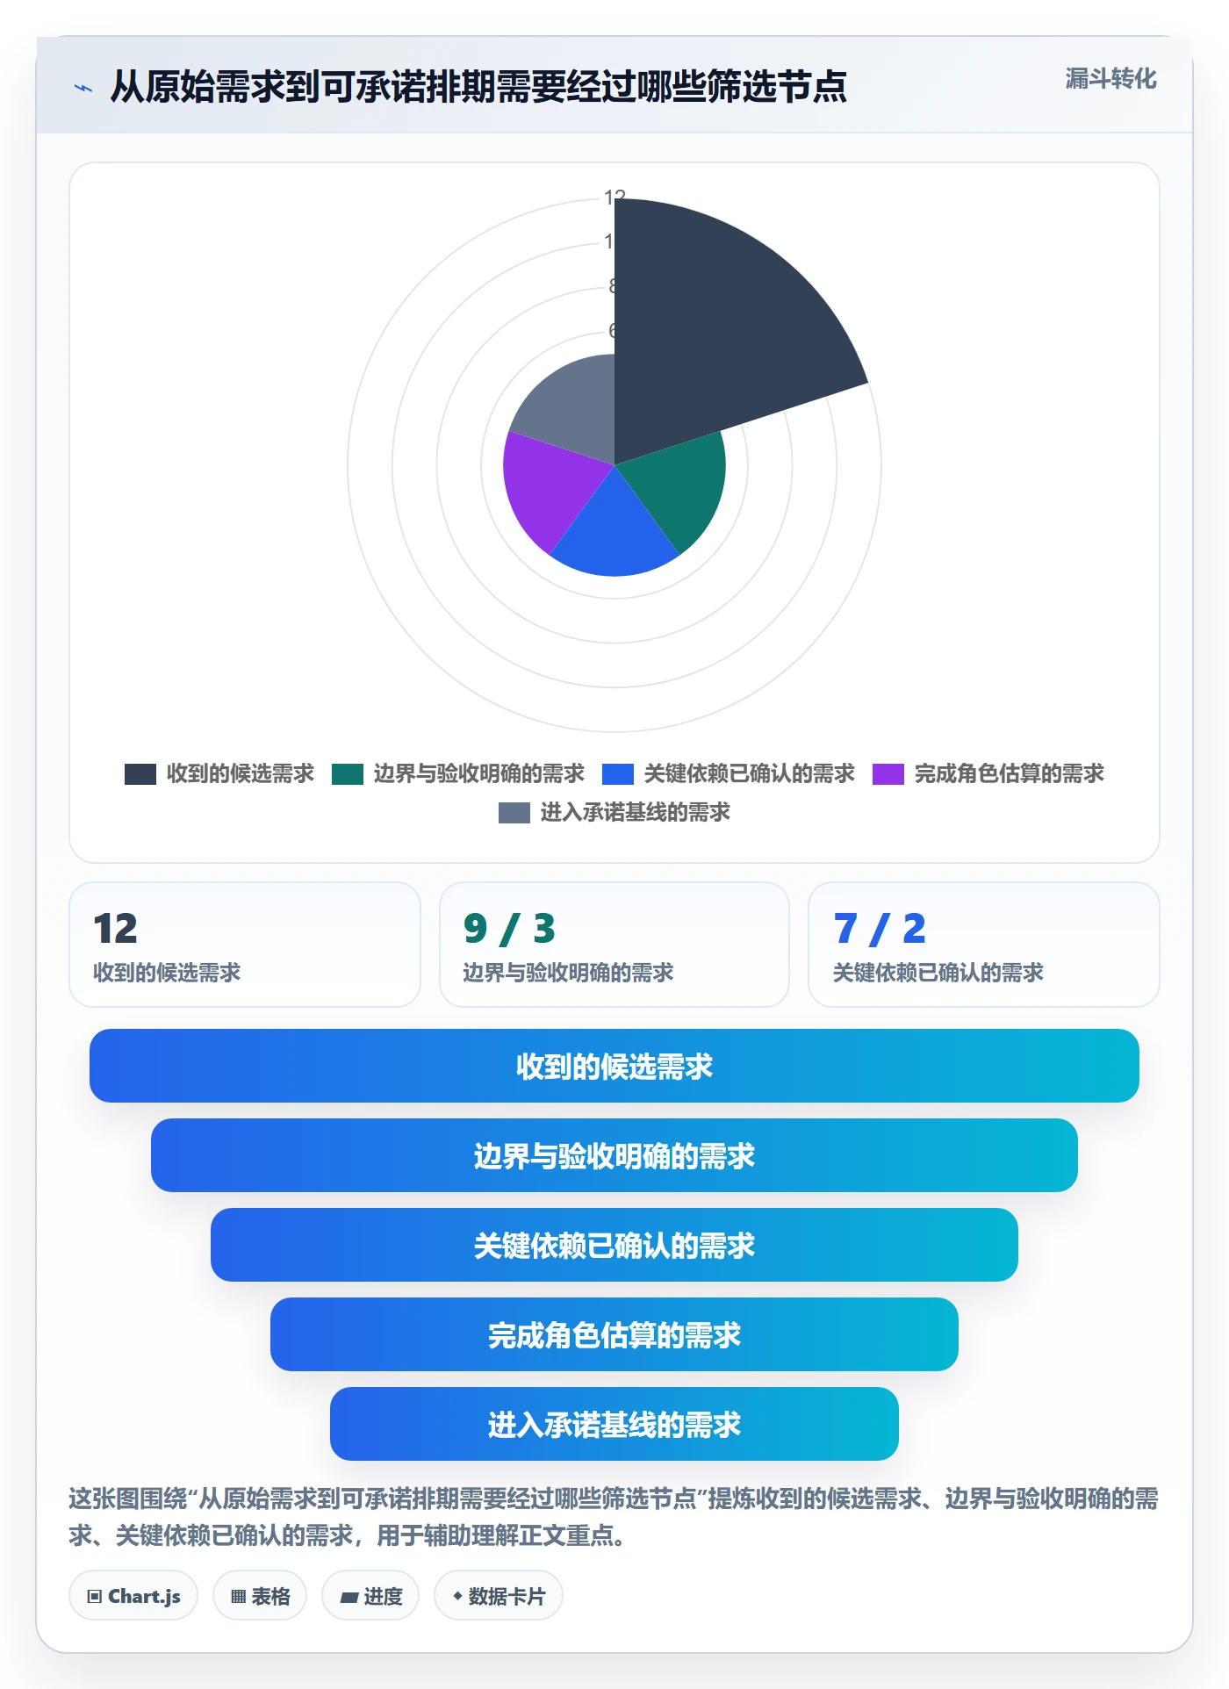This screenshot has width=1229, height=1689.
Task: Click the 数据卡片 diamond icon
Action: [x=457, y=1596]
